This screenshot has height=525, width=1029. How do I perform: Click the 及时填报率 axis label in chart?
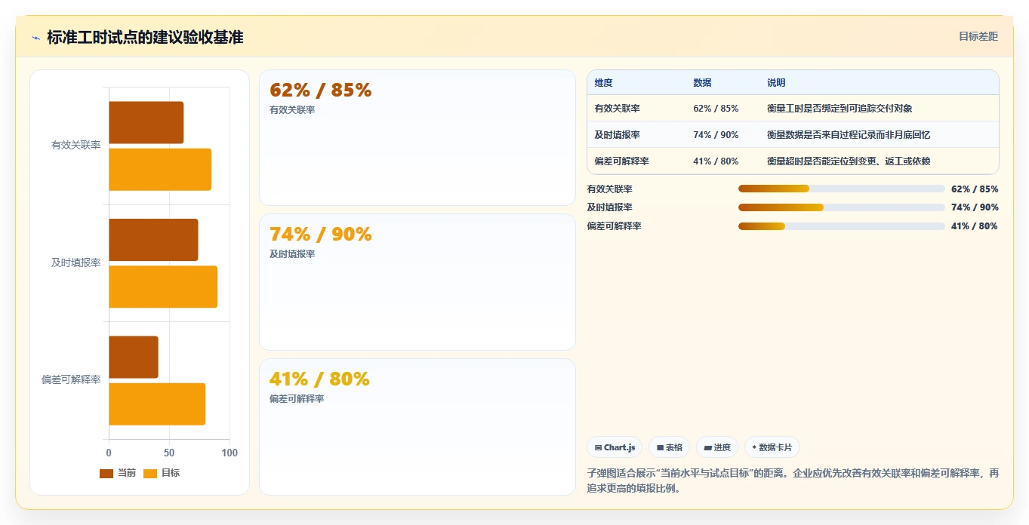tap(75, 263)
